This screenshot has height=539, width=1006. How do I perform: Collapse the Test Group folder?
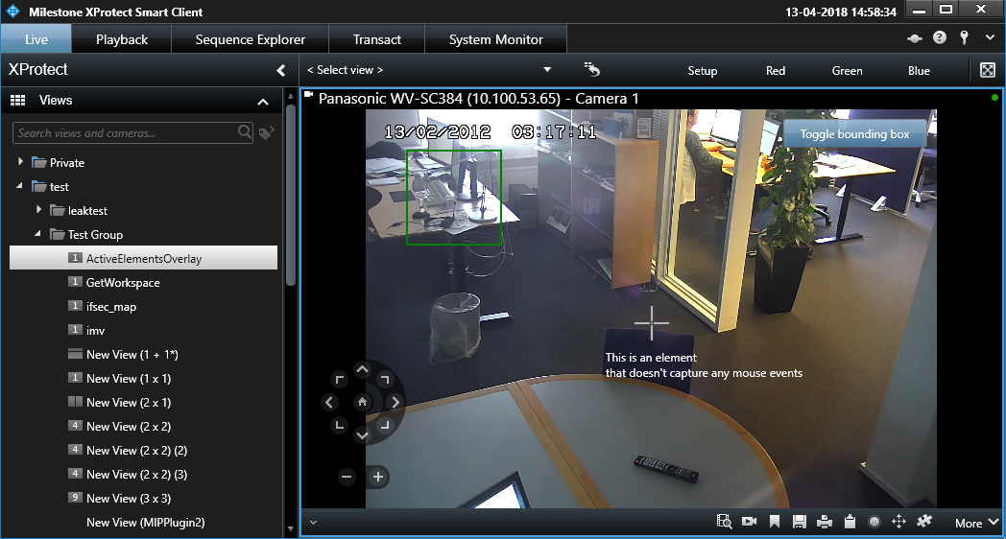click(x=37, y=233)
